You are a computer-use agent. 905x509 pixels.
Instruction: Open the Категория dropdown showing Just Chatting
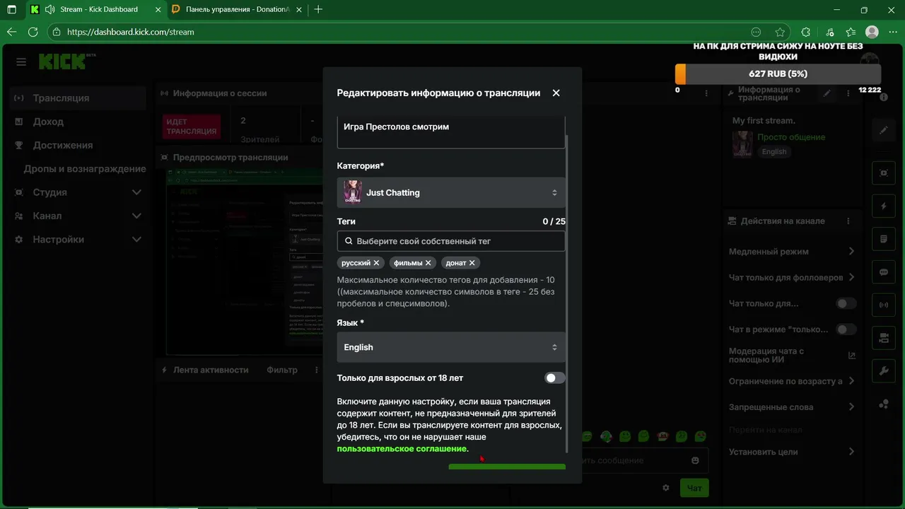(x=451, y=192)
